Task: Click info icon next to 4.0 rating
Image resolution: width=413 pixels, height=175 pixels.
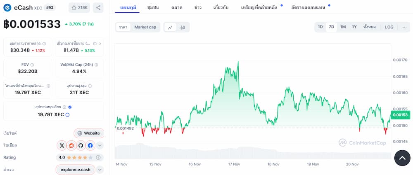Action: point(98,157)
